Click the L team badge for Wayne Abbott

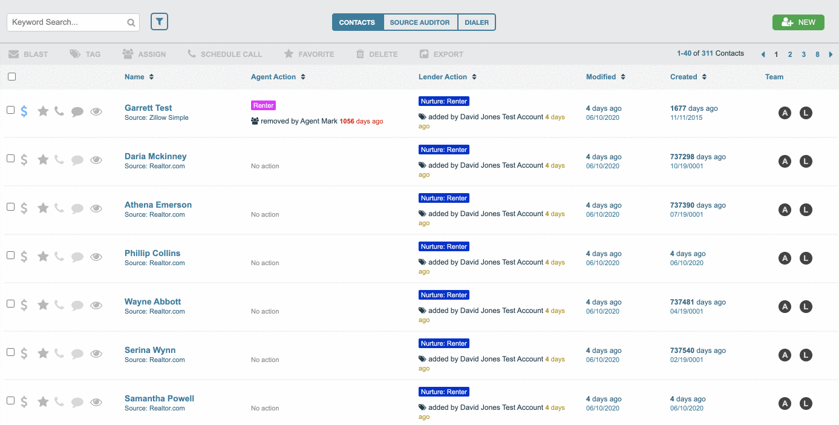pyautogui.click(x=806, y=307)
